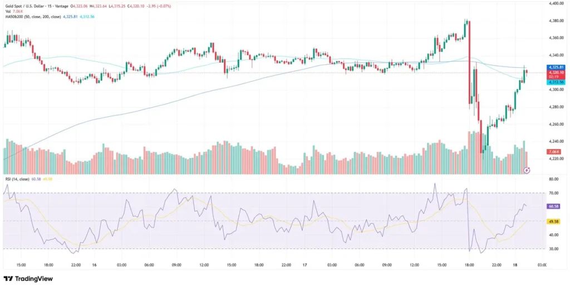Screen dimensions: 570x288
Task: Click the first 15:00 time axis label
Action: pyautogui.click(x=21, y=265)
